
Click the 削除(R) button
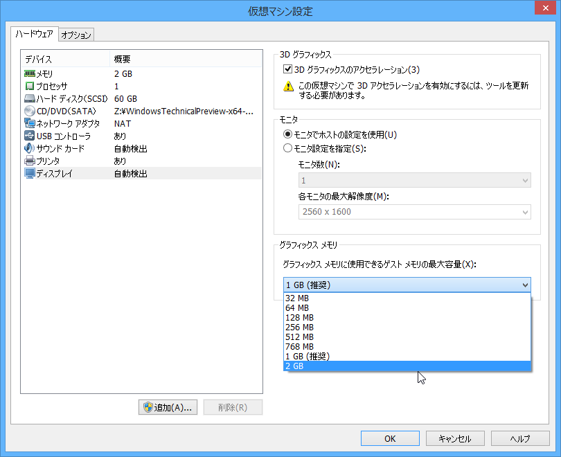233,407
